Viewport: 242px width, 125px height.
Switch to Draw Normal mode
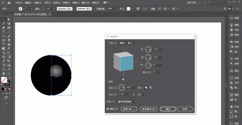pyautogui.click(x=3, y=93)
